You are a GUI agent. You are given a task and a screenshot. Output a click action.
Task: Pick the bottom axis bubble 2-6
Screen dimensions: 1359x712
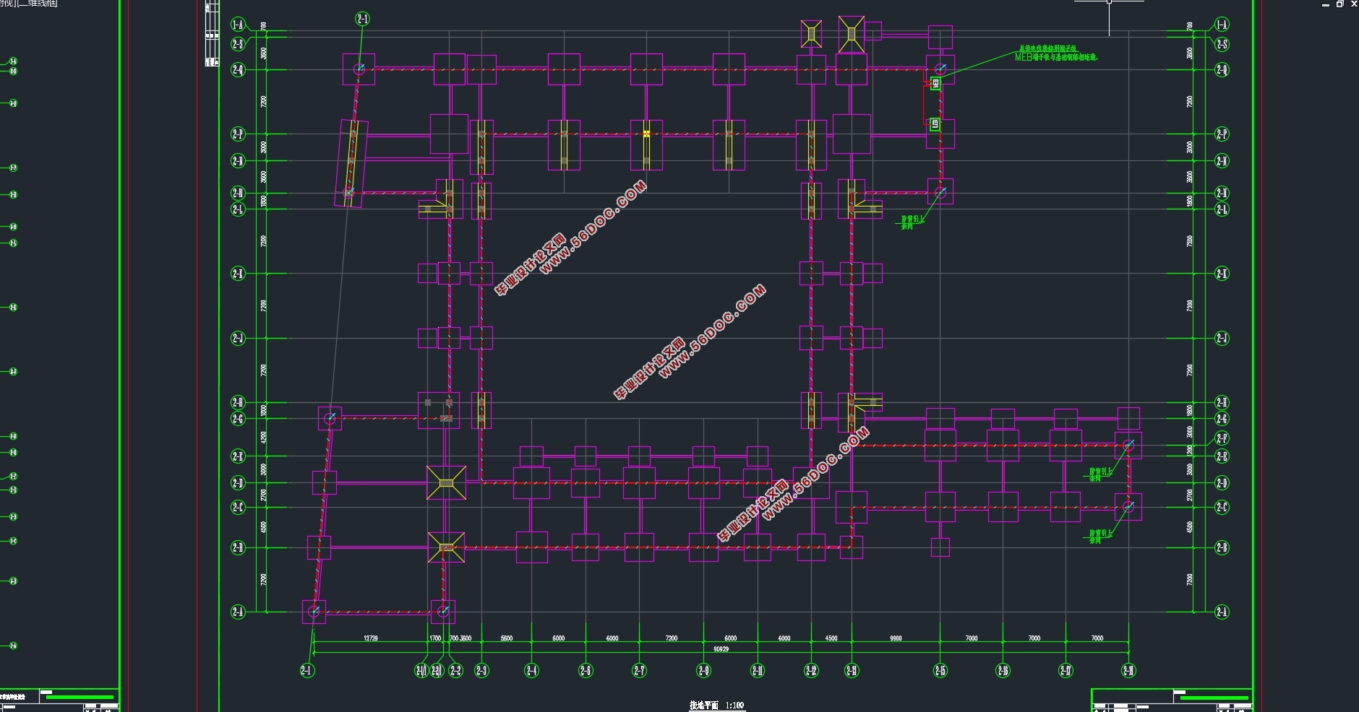pyautogui.click(x=586, y=671)
